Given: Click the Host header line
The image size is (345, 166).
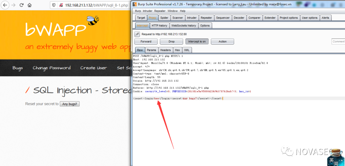Looking at the screenshot, I should [149, 59].
